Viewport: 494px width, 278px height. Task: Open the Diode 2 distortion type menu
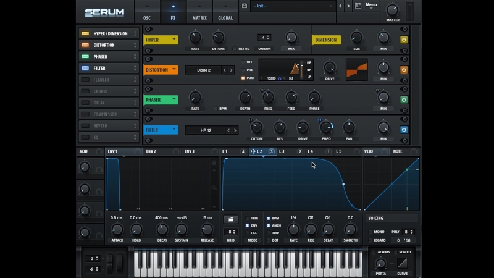(x=204, y=70)
